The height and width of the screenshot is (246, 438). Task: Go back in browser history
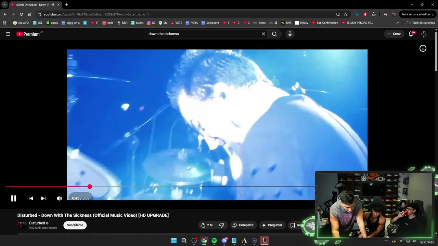[x=5, y=14]
